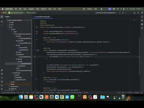Open the Version control dropdown
The width and height of the screenshot is (144, 108).
tap(32, 13)
